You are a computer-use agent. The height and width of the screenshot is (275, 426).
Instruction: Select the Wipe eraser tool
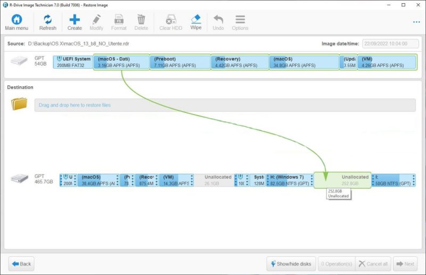pyautogui.click(x=196, y=19)
